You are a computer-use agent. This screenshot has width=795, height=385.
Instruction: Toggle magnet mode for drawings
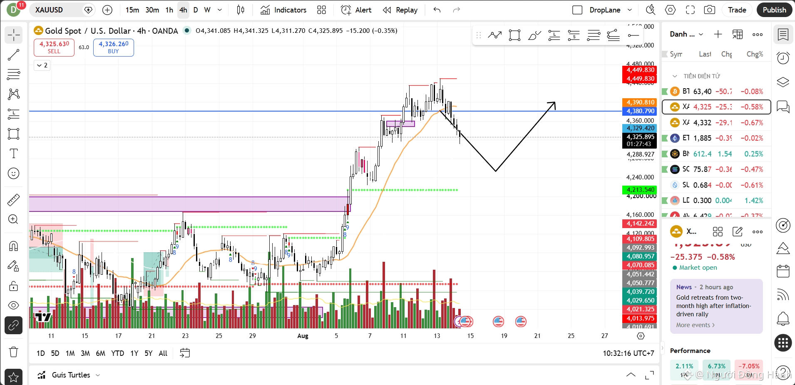click(13, 246)
